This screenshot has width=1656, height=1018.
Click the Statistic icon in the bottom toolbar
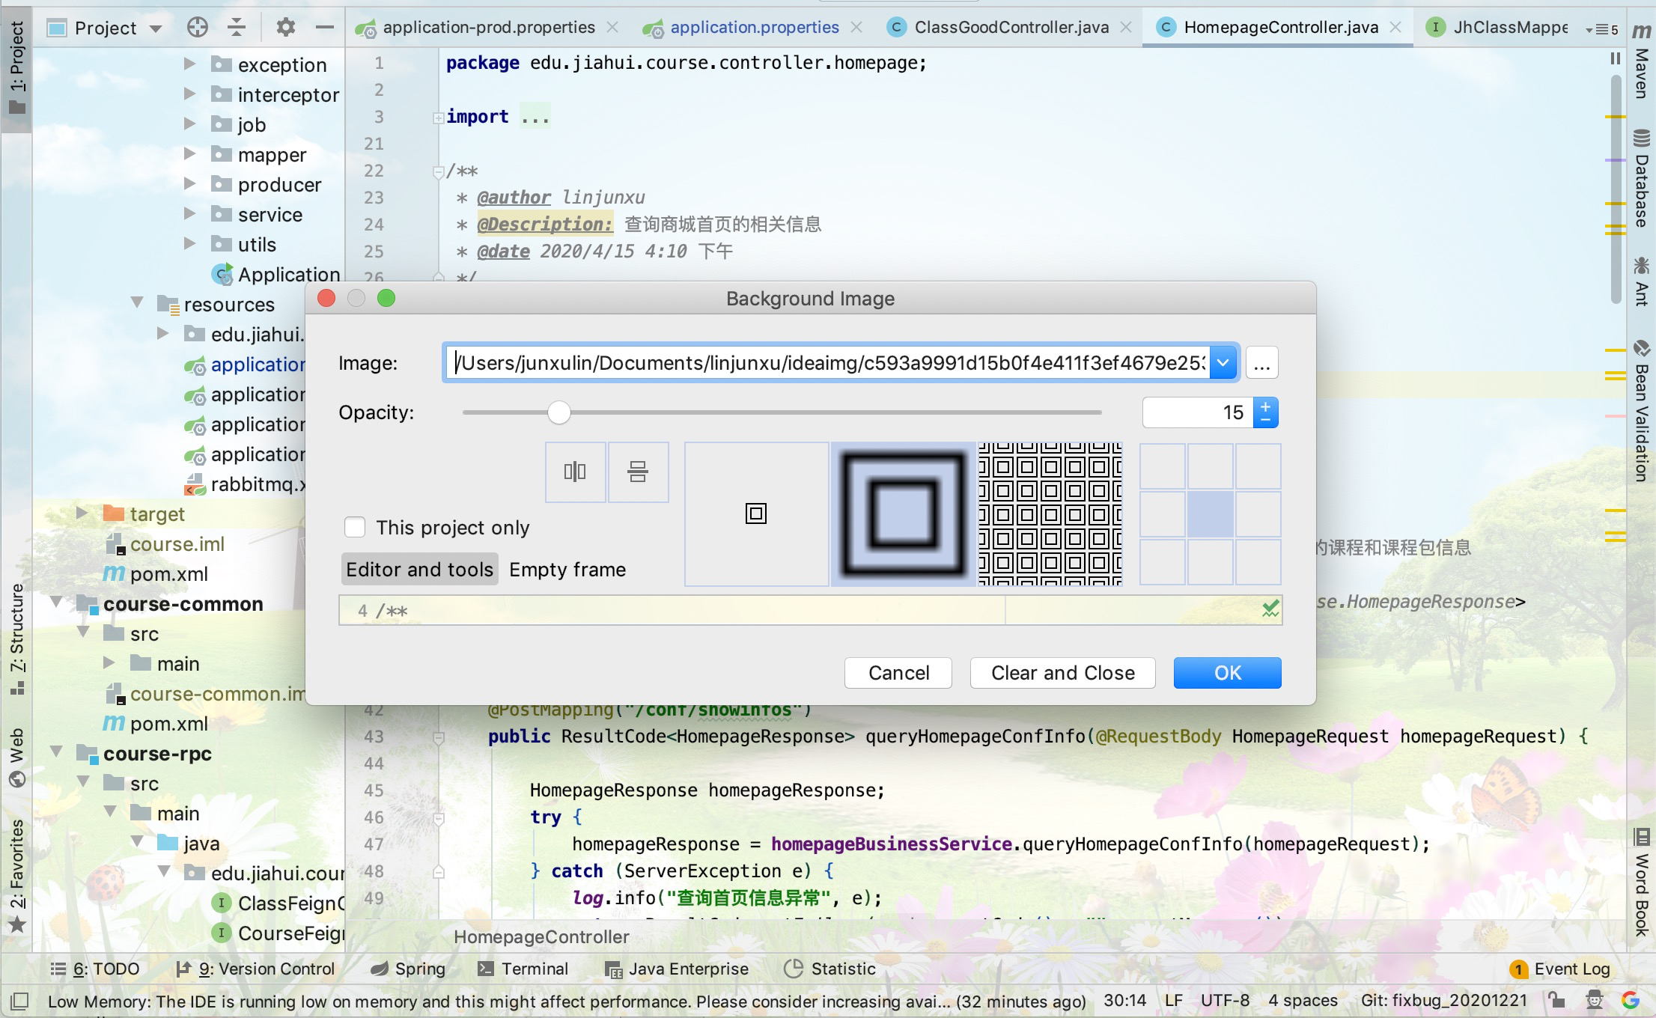pyautogui.click(x=788, y=969)
